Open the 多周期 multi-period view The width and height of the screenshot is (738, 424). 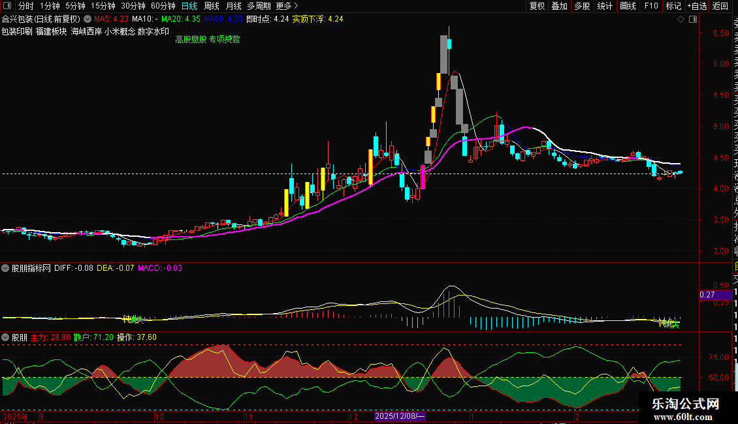(259, 6)
